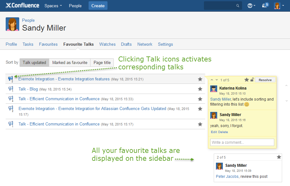Toggle favourite star in the yellow talk panel
Viewport: 290px width, 186px height.
[246, 80]
